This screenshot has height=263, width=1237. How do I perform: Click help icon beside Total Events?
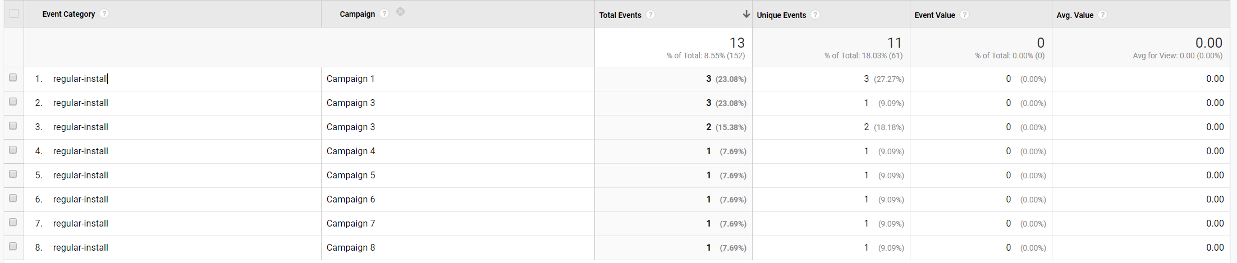click(x=650, y=15)
